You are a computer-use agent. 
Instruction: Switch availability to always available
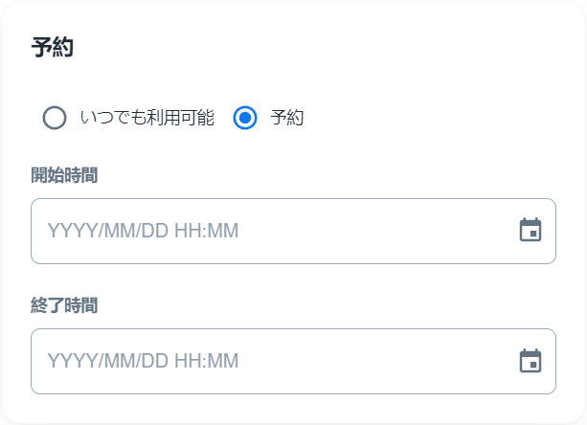click(x=55, y=118)
